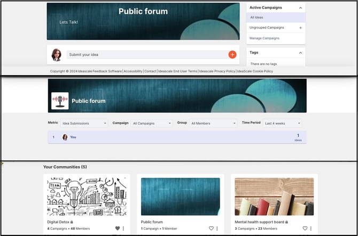Click the avatar in the You leaderboard row
The width and height of the screenshot is (358, 236).
[x=65, y=137]
